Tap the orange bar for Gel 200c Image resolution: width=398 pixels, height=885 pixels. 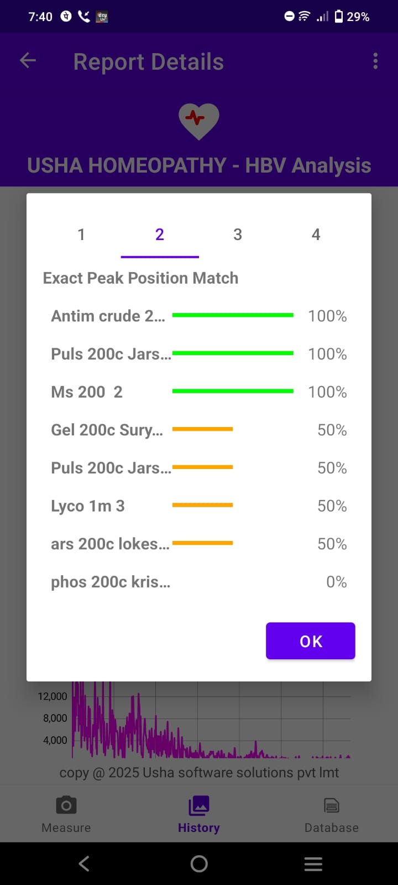(x=202, y=429)
